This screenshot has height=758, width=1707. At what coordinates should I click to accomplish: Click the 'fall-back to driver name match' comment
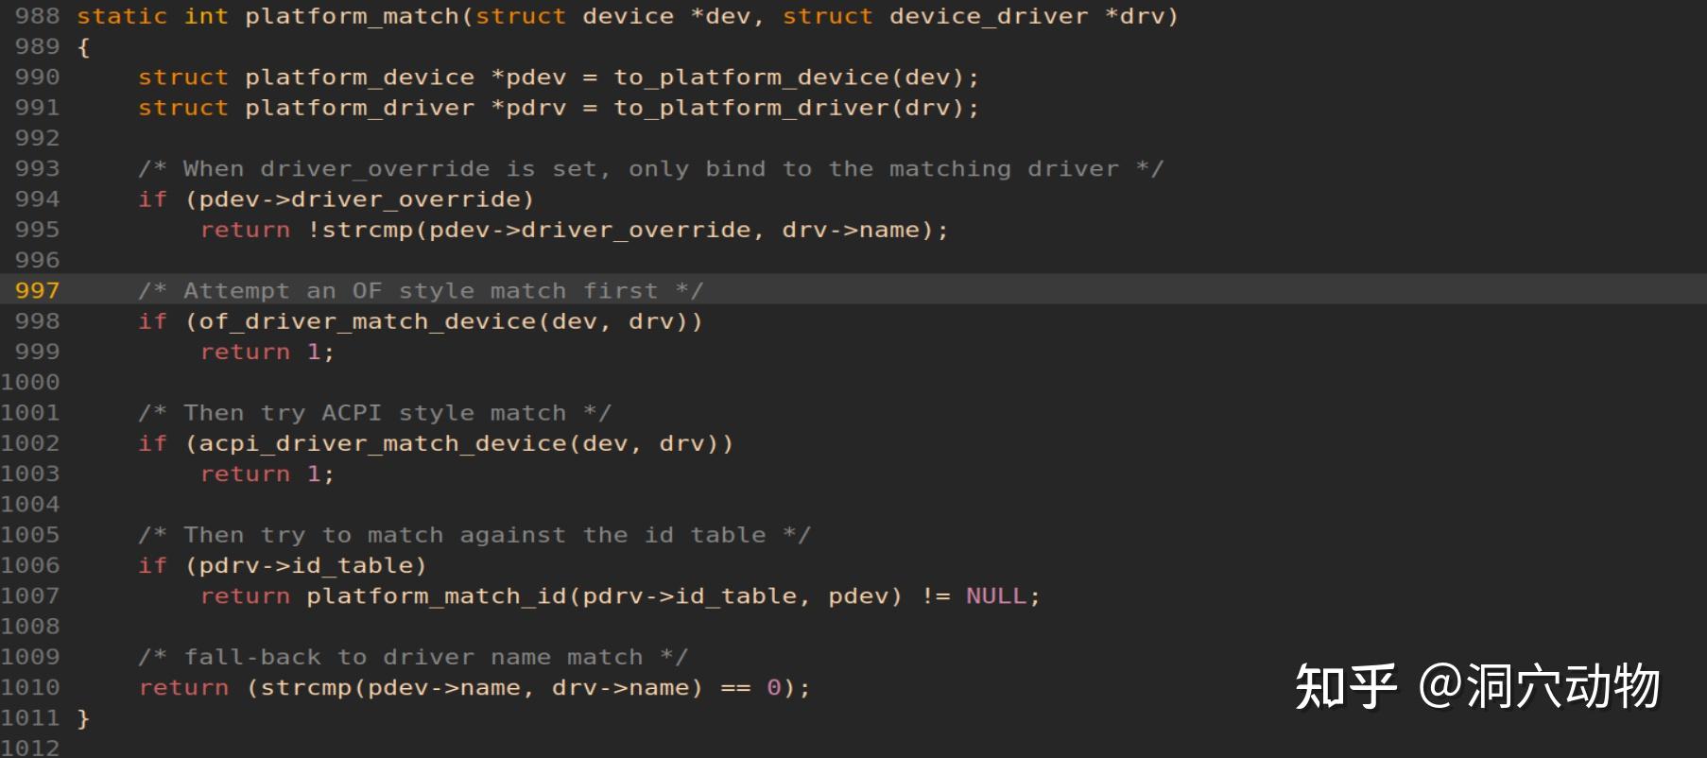point(413,657)
